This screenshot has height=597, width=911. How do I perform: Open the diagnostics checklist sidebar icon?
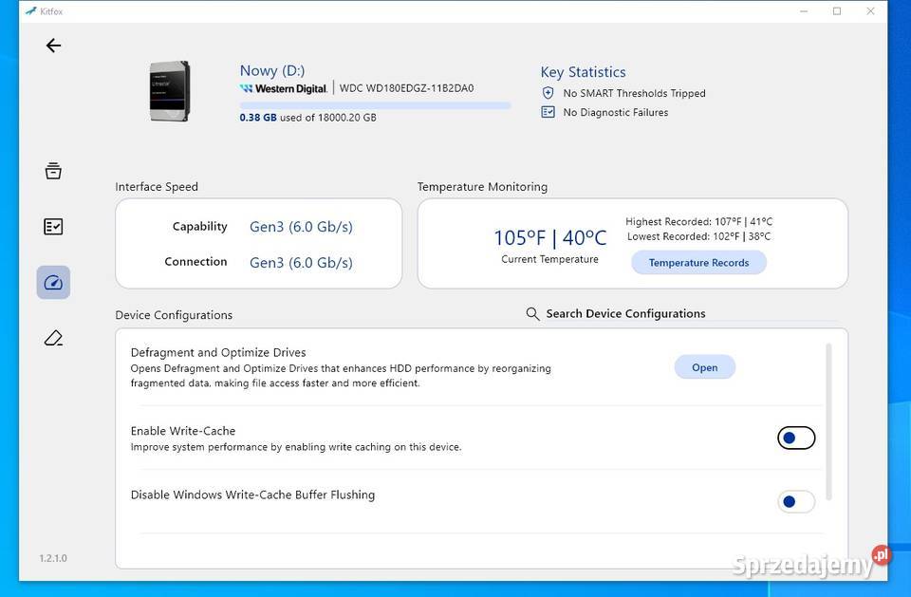coord(53,226)
